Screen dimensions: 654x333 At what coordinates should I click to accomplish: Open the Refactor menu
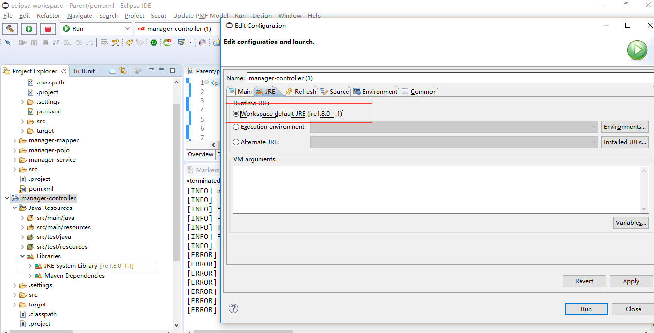[48, 16]
